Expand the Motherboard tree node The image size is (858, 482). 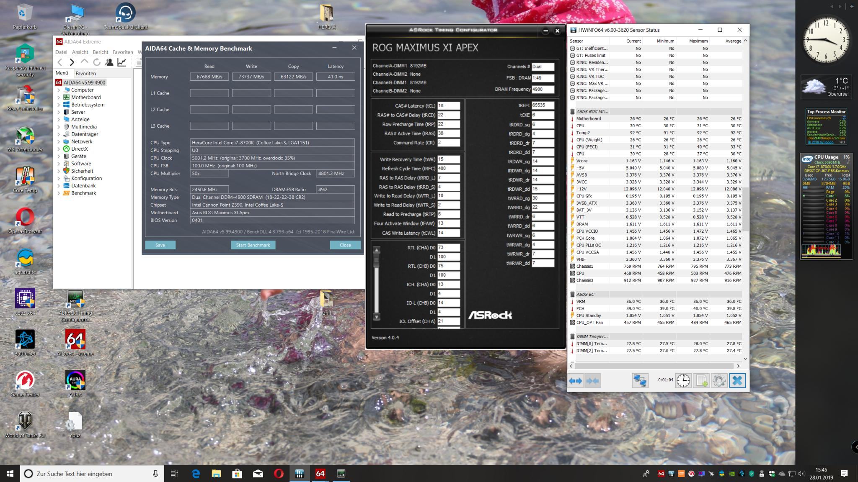[x=59, y=97]
